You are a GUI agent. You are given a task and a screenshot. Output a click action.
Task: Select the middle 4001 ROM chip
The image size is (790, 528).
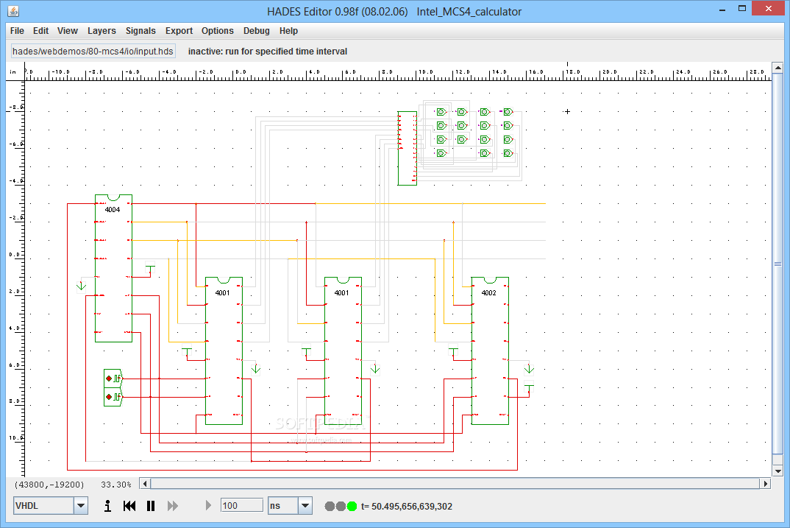[343, 351]
